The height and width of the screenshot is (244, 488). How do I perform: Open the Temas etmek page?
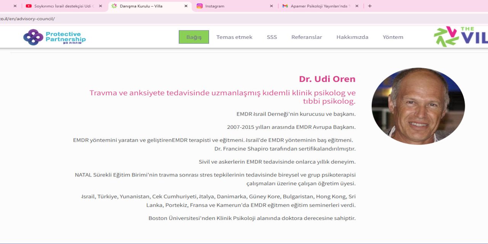(x=234, y=37)
